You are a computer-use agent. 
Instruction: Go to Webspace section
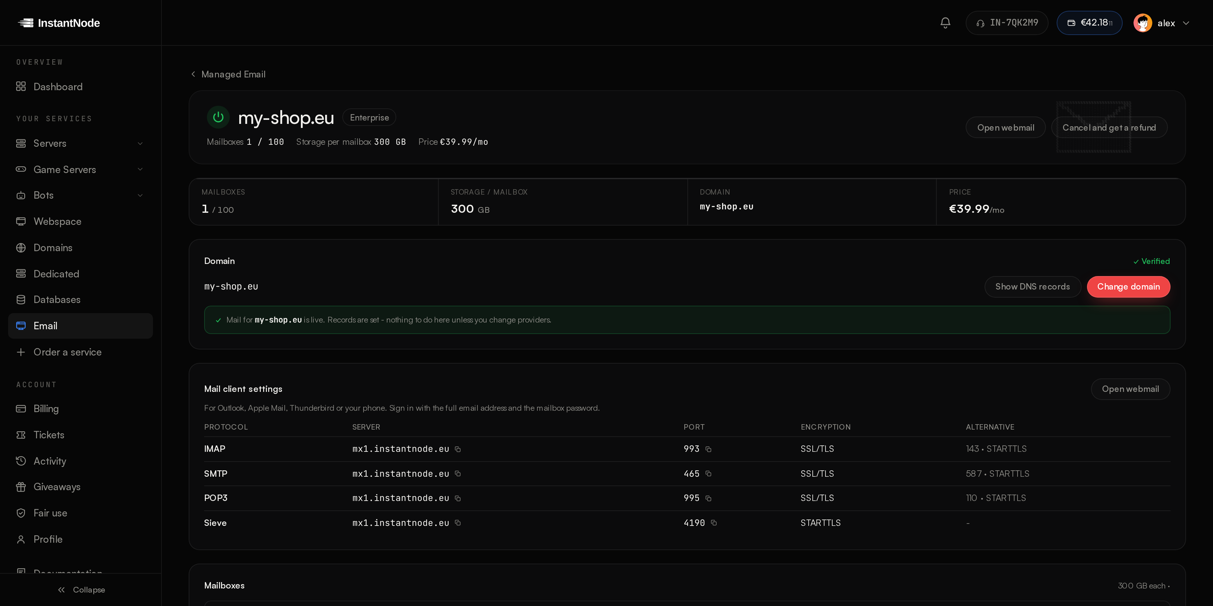[81, 221]
